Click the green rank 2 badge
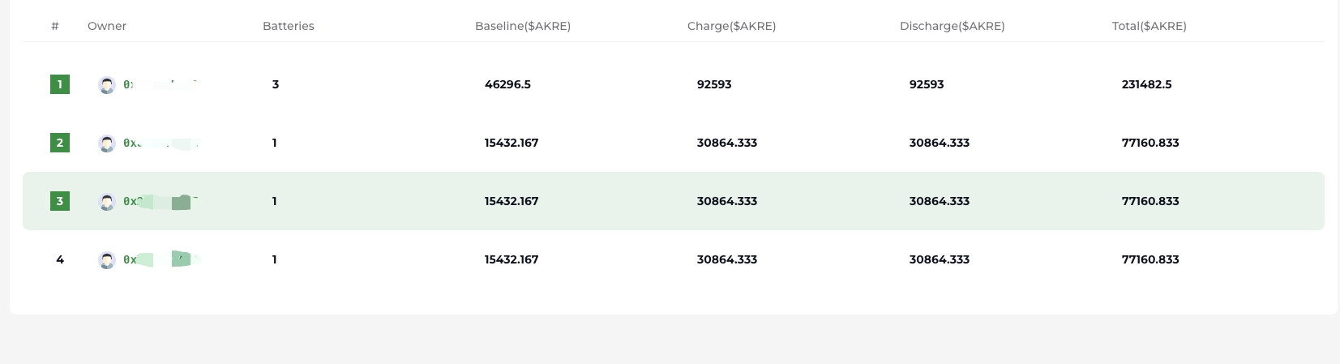The height and width of the screenshot is (364, 1340). tap(60, 143)
